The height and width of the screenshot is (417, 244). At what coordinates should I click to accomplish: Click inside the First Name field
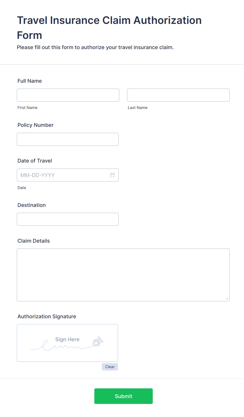pos(68,95)
